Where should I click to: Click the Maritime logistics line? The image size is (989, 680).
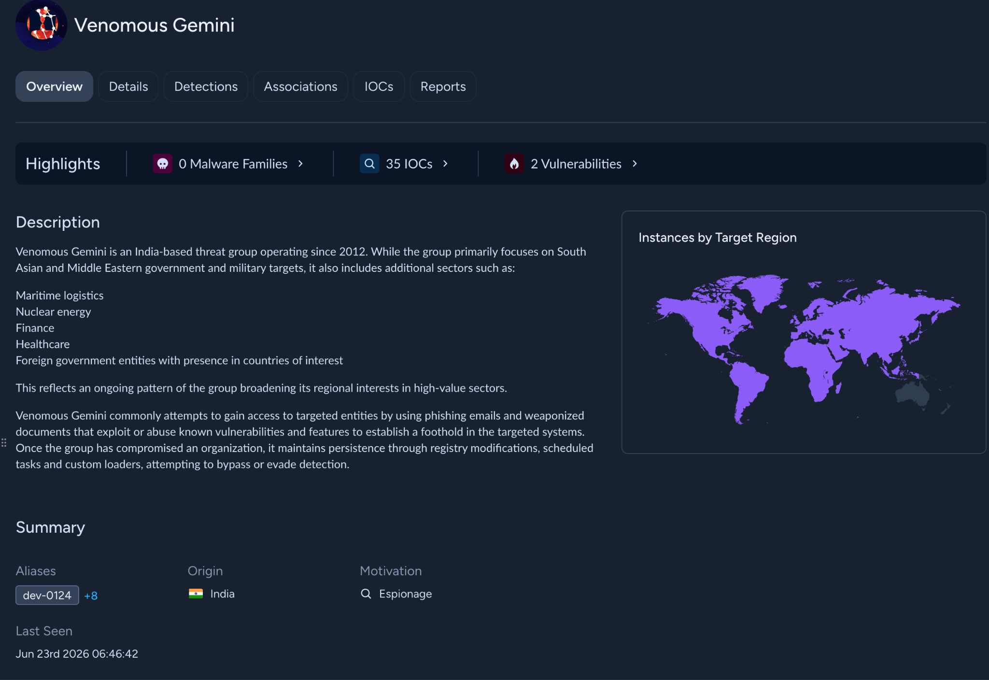coord(60,295)
